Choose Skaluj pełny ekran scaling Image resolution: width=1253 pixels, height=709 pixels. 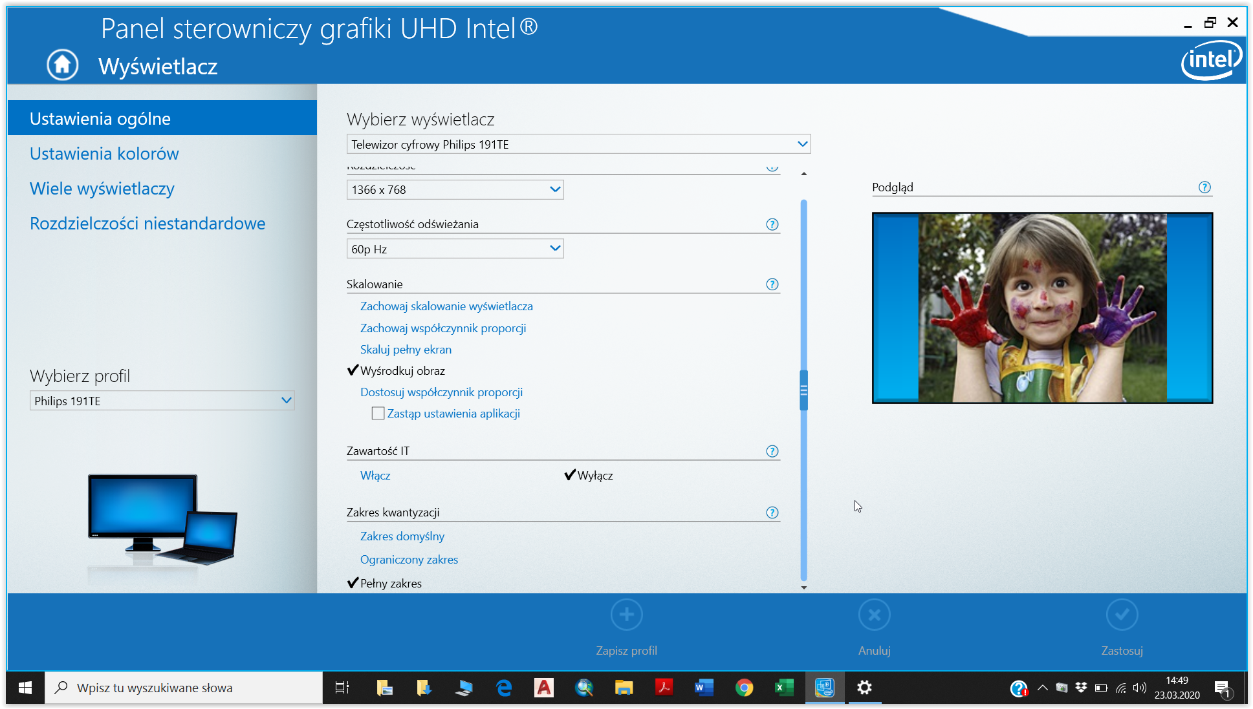406,350
